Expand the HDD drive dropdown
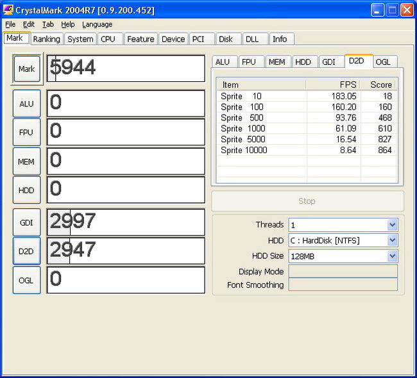This screenshot has width=417, height=378. point(392,240)
